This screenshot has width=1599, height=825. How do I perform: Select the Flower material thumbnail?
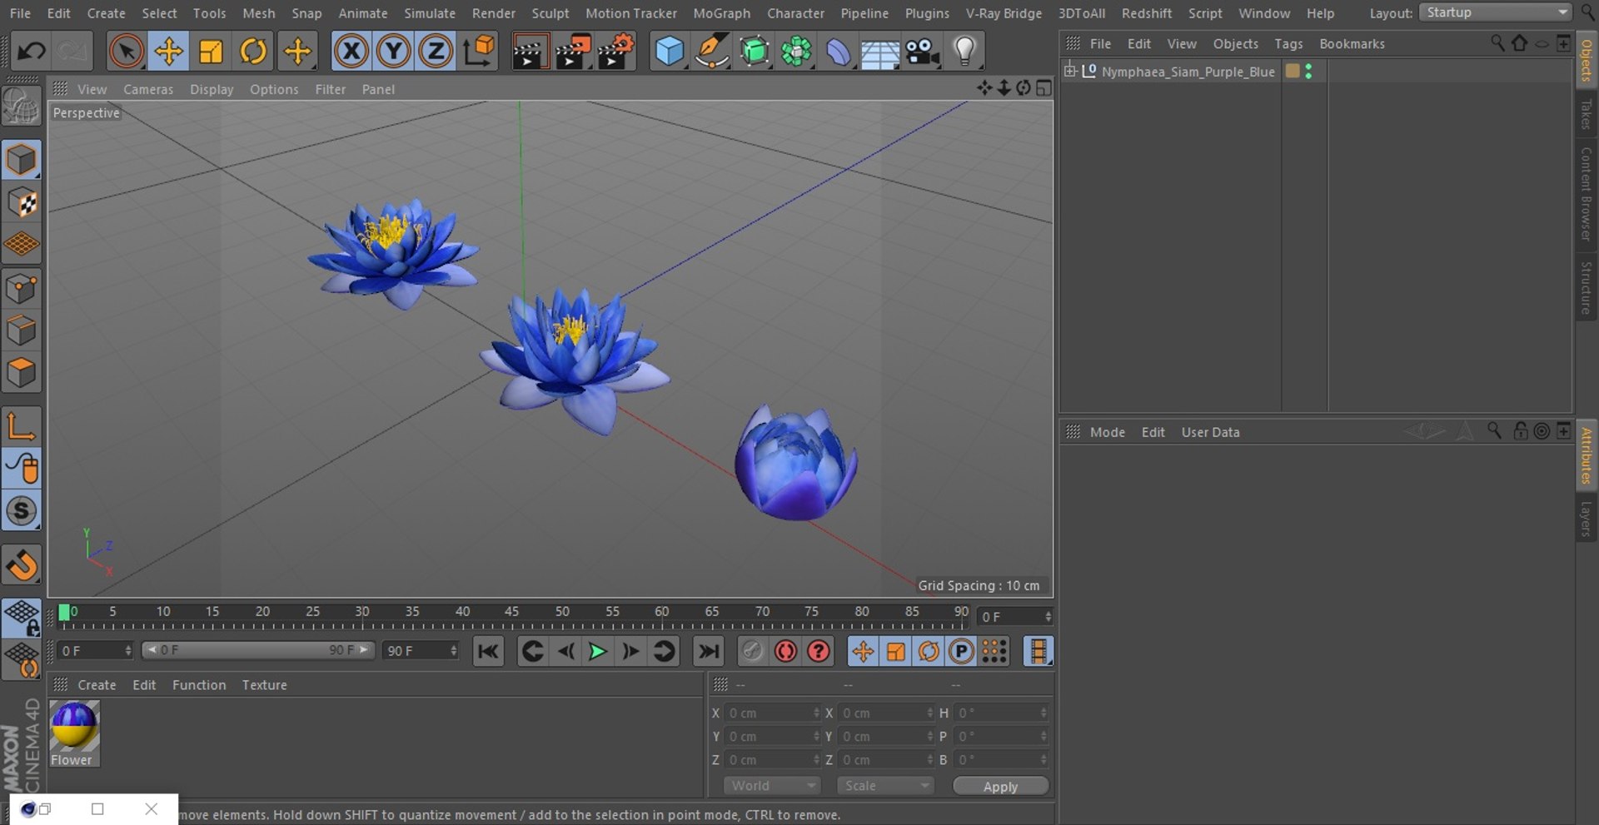tap(74, 733)
